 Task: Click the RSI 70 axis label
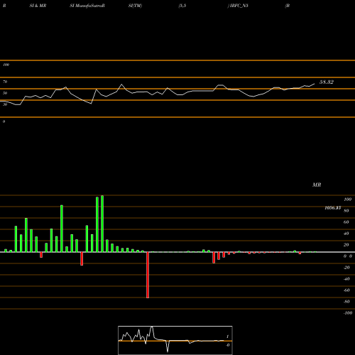tap(5, 82)
